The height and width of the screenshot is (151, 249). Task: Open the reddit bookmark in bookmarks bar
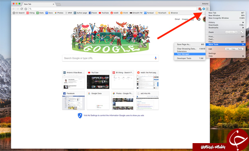click(115, 13)
